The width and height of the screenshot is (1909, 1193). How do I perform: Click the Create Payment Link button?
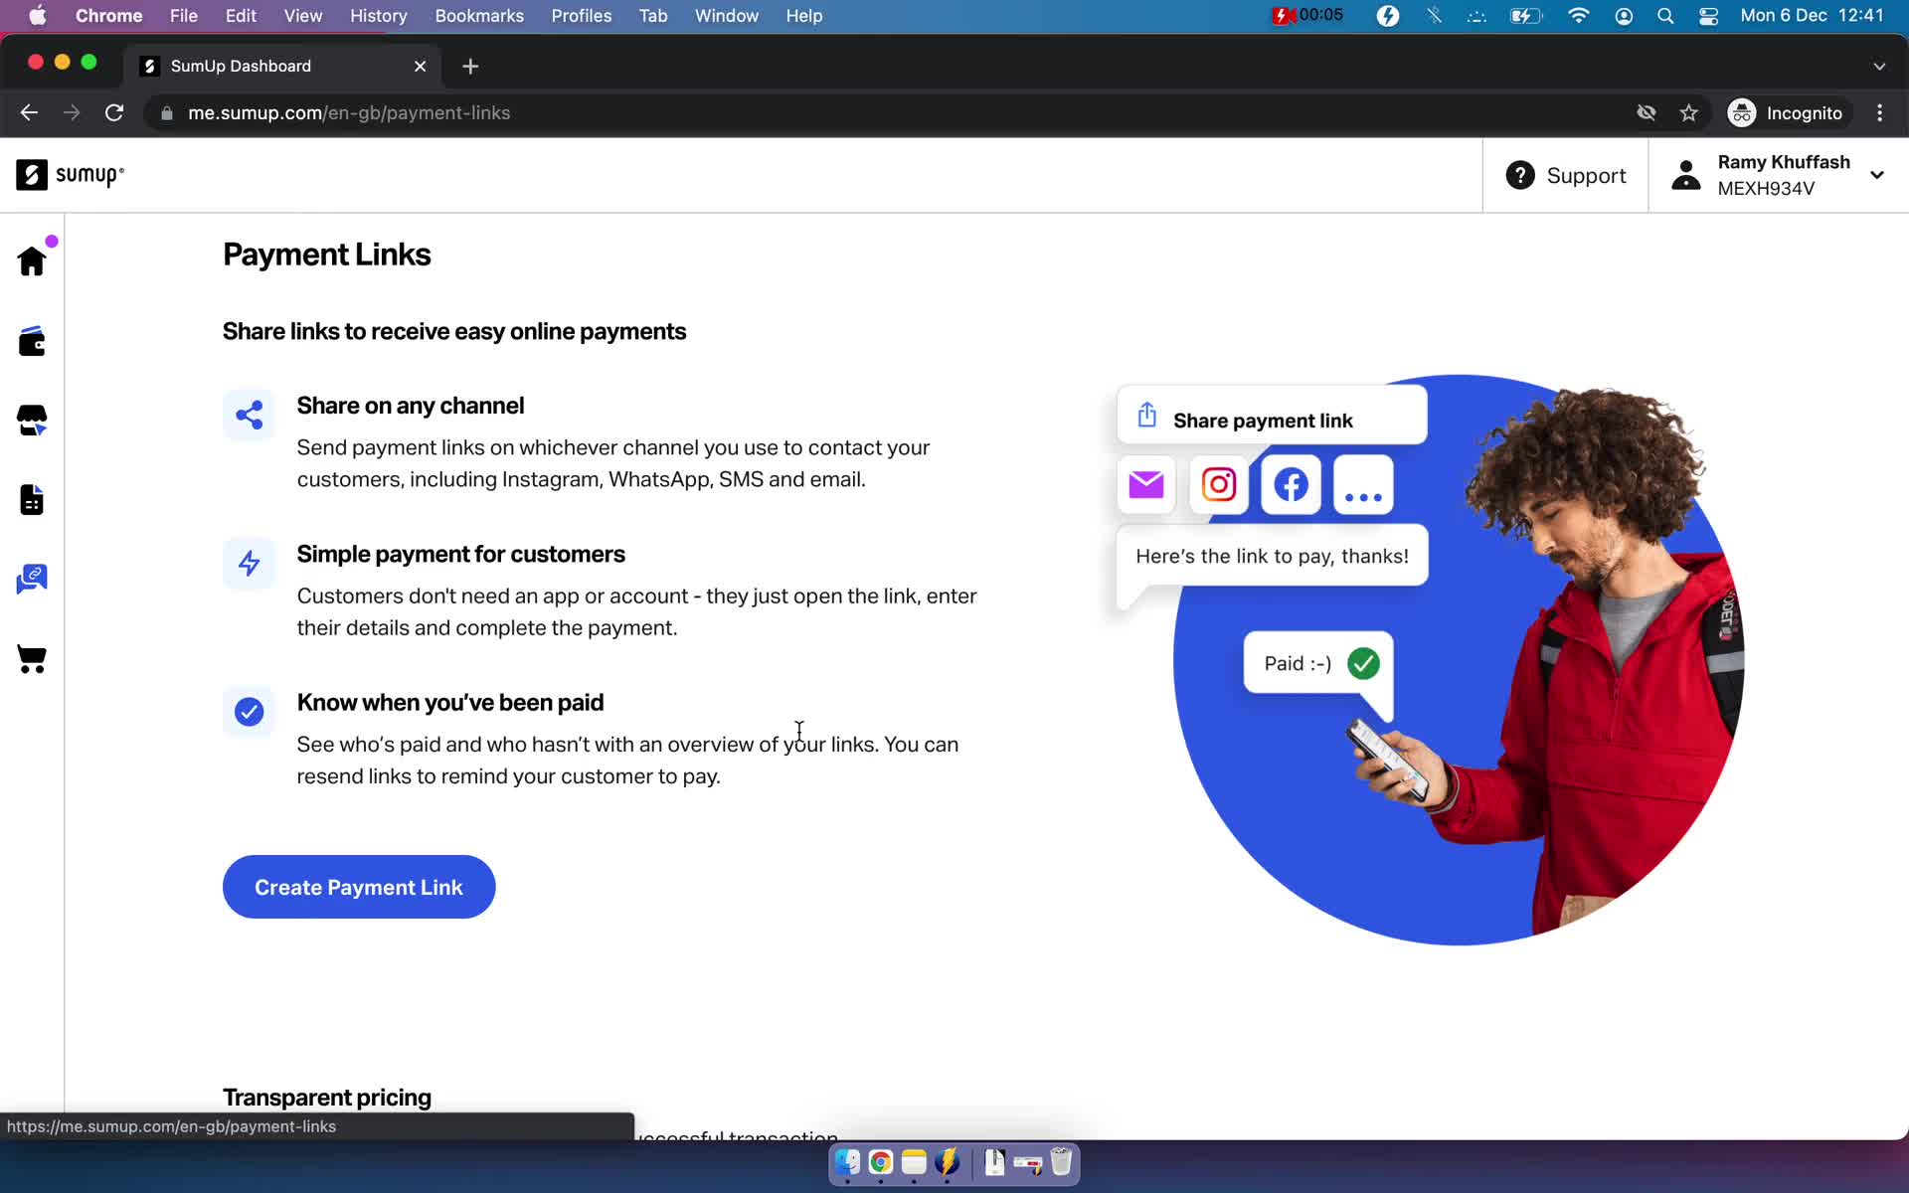[359, 887]
